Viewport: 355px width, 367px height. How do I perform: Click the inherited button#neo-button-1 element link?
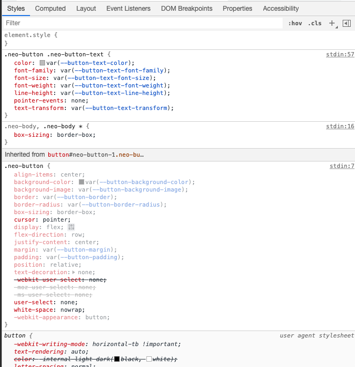95,155
